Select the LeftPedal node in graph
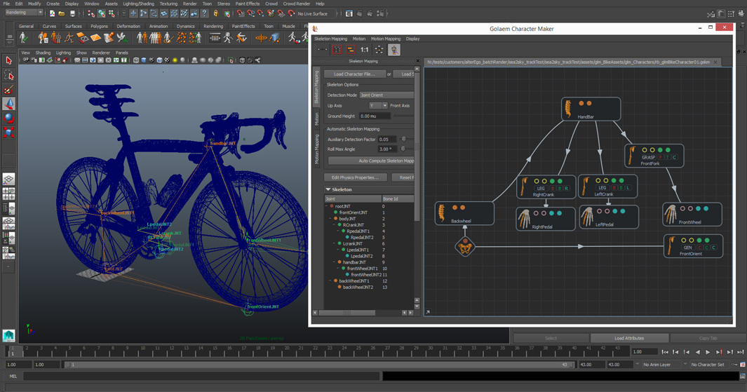The height and width of the screenshot is (392, 747). (x=609, y=217)
